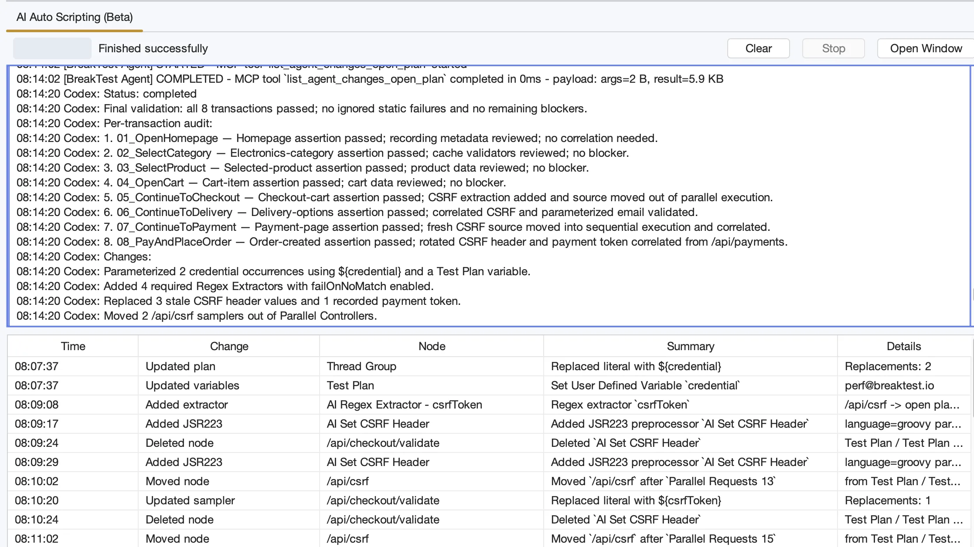Click inside the log at 08_PayAndPlaceOrder line

click(402, 242)
